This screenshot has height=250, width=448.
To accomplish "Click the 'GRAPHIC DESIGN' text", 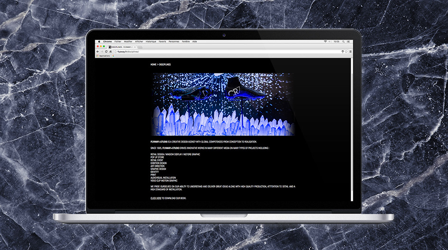I will click(158, 169).
